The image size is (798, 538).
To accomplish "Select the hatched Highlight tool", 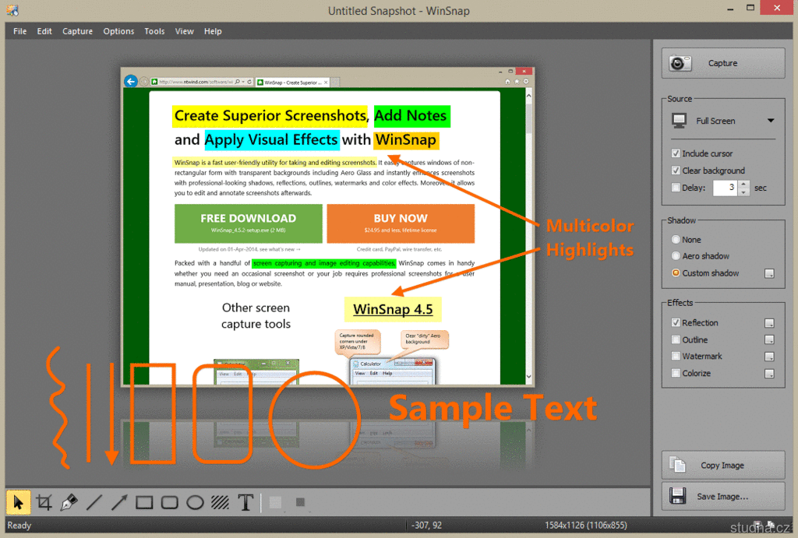I will pyautogui.click(x=220, y=502).
